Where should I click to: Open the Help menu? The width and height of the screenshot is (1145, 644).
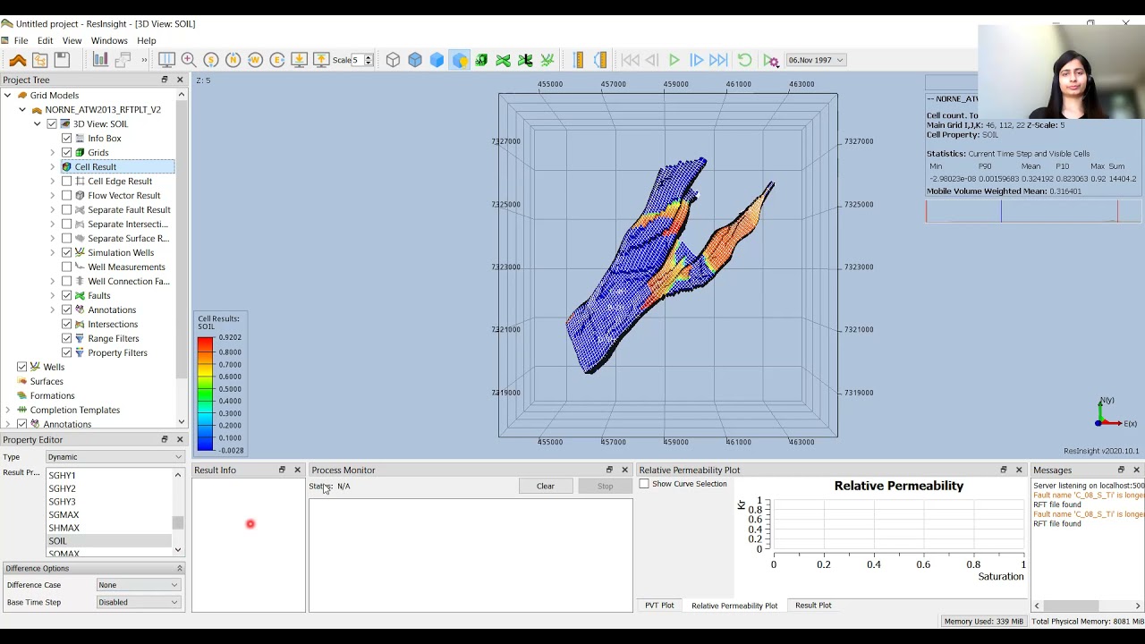(x=147, y=40)
